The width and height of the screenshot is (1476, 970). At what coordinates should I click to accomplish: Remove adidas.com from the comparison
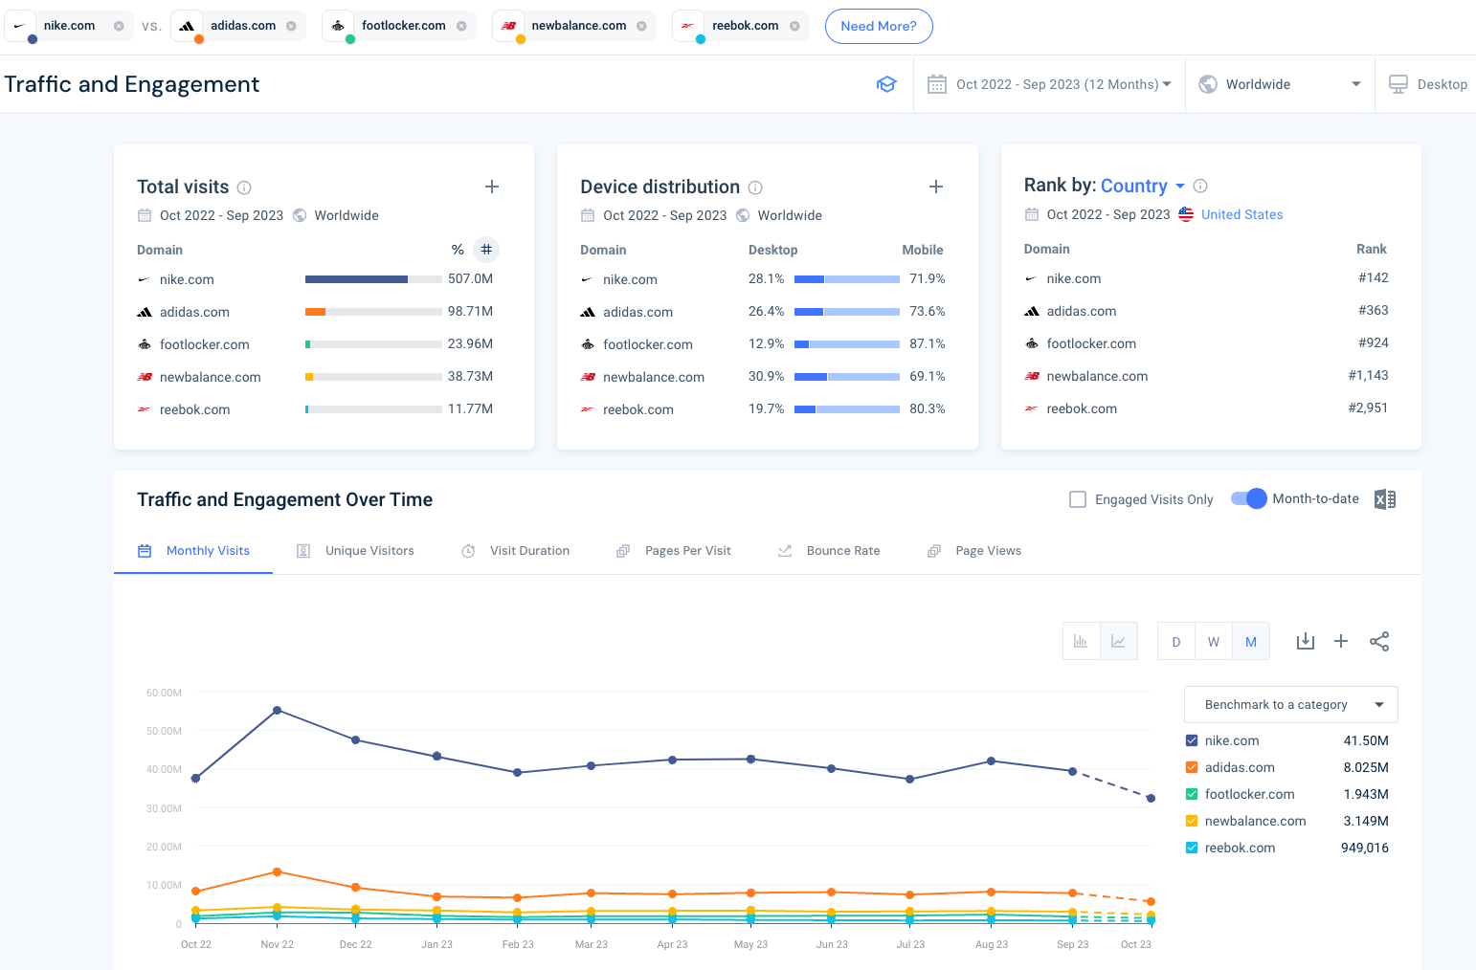point(291,26)
